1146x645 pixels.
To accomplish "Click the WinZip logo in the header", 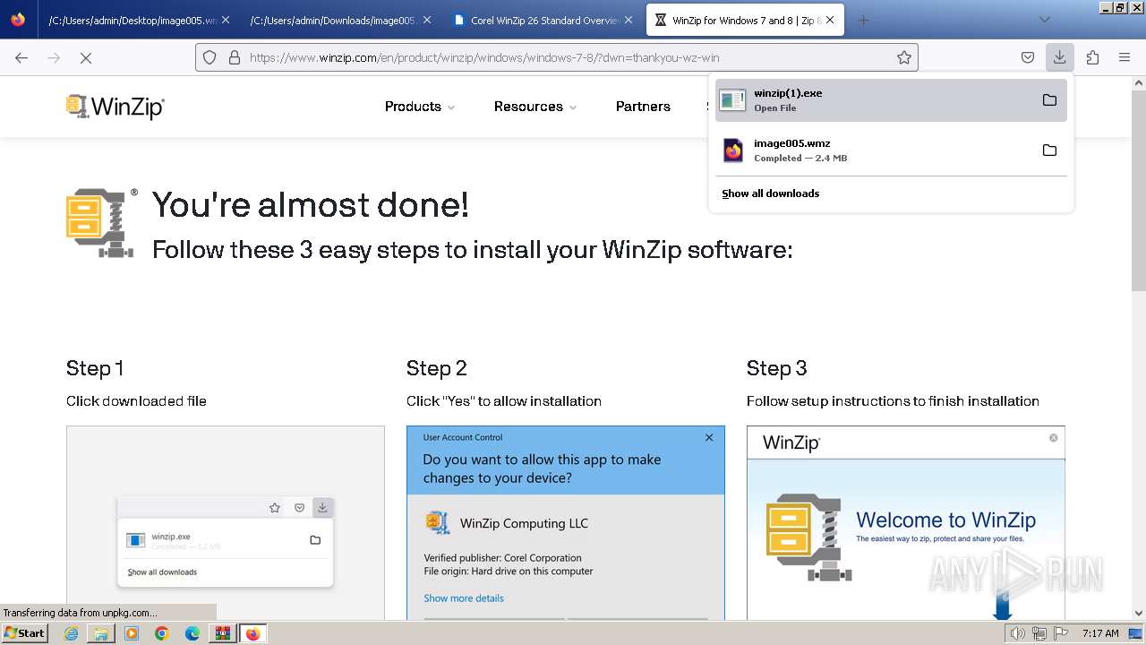I will pyautogui.click(x=115, y=107).
